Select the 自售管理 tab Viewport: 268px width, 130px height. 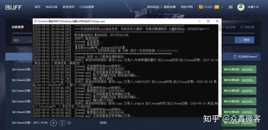[x=18, y=27]
